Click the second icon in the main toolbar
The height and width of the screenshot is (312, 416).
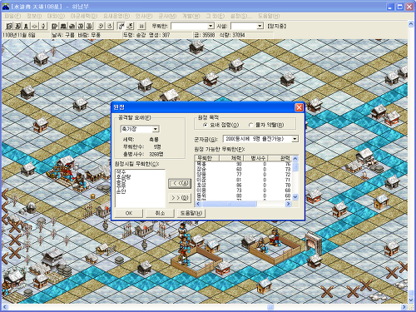tap(17, 26)
